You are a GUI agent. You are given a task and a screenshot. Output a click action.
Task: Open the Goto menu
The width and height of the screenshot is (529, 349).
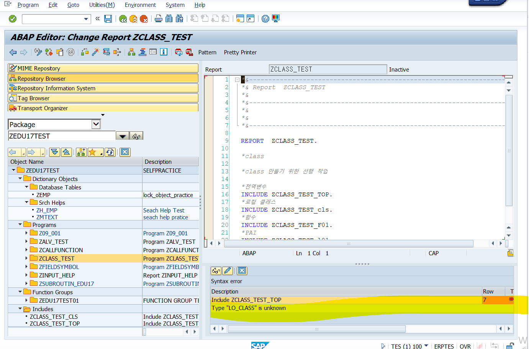(x=73, y=5)
